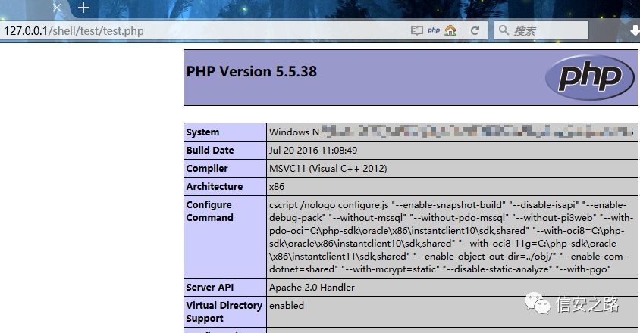This screenshot has width=640, height=333.
Task: Click the magnifier icon in the search box
Action: tap(504, 30)
